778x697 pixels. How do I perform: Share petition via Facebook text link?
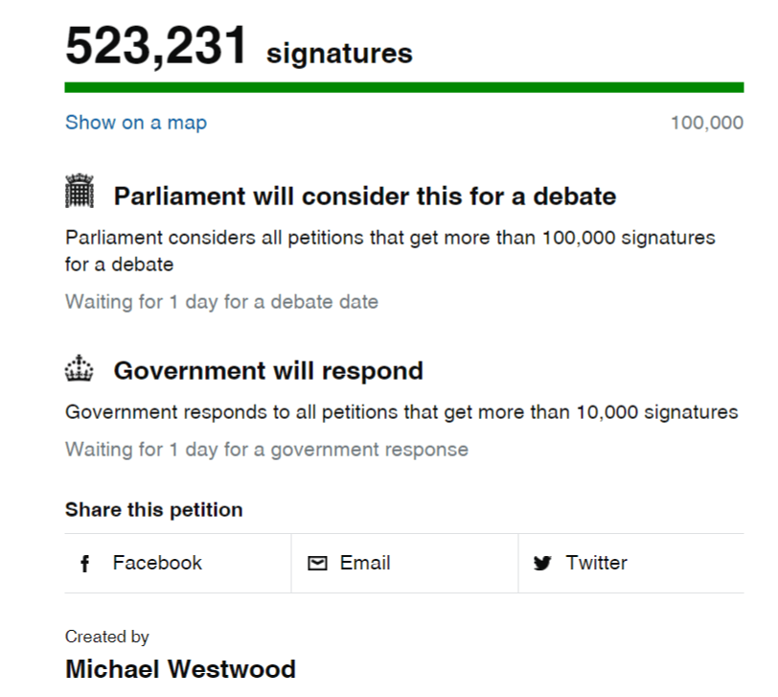coord(157,563)
